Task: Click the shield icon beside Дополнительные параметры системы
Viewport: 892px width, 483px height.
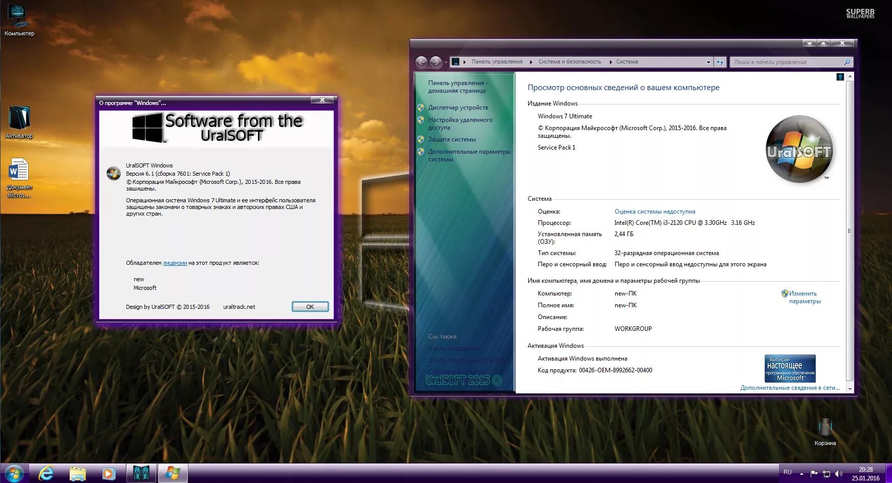Action: (x=421, y=152)
